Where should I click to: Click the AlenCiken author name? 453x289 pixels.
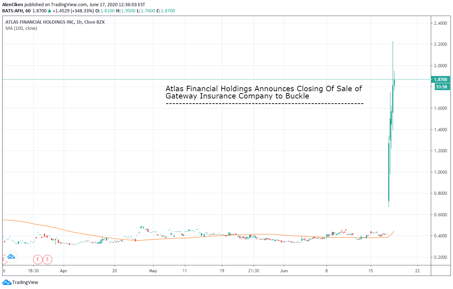coord(12,4)
